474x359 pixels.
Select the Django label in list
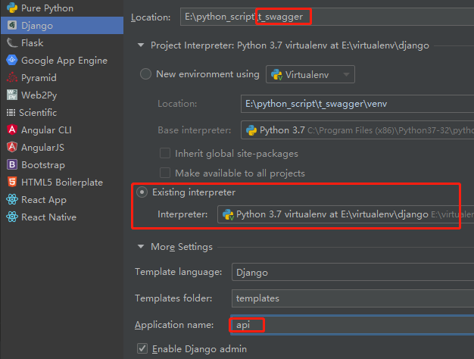coord(37,26)
